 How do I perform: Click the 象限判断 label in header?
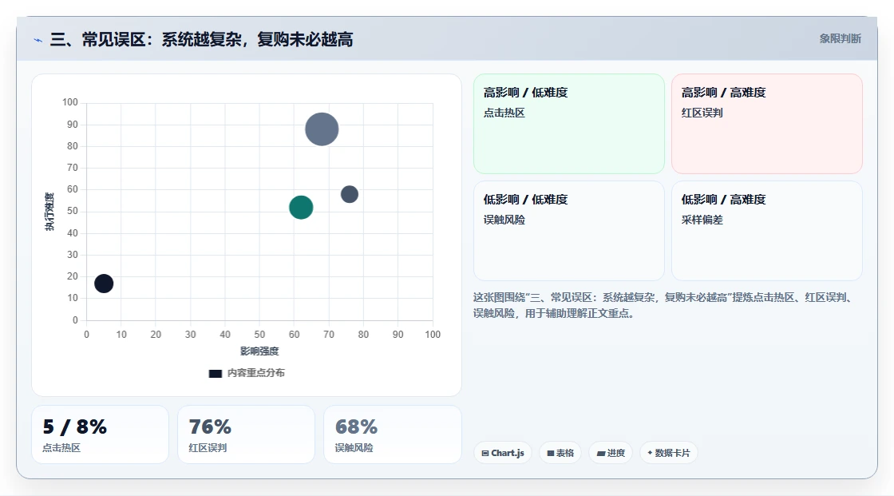[840, 39]
